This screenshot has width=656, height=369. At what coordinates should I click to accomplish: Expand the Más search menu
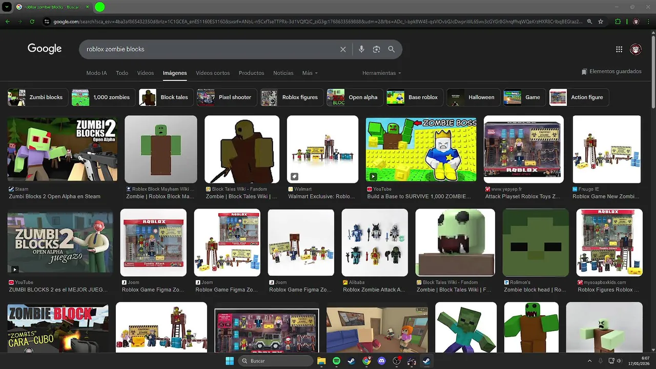click(310, 73)
